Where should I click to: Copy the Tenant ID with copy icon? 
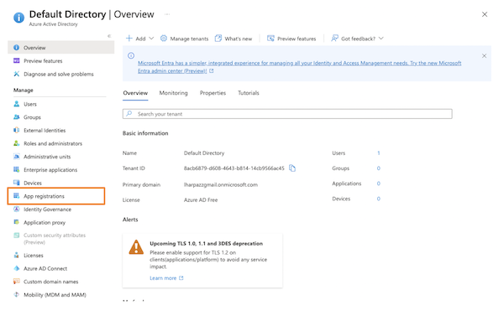coord(292,168)
